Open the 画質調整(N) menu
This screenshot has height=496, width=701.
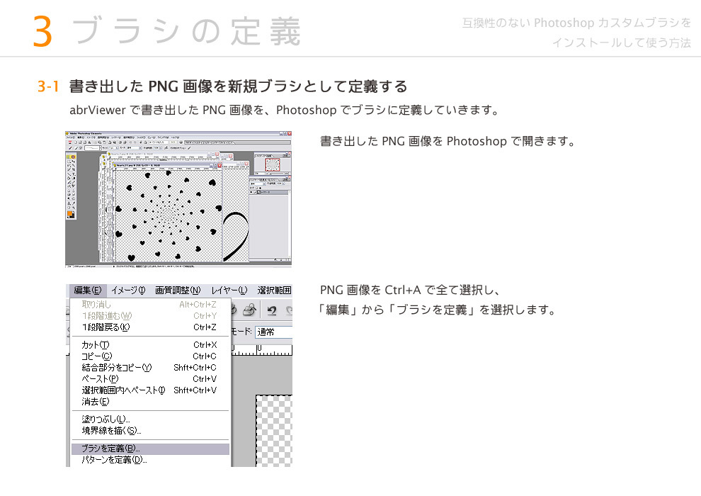[x=178, y=291]
